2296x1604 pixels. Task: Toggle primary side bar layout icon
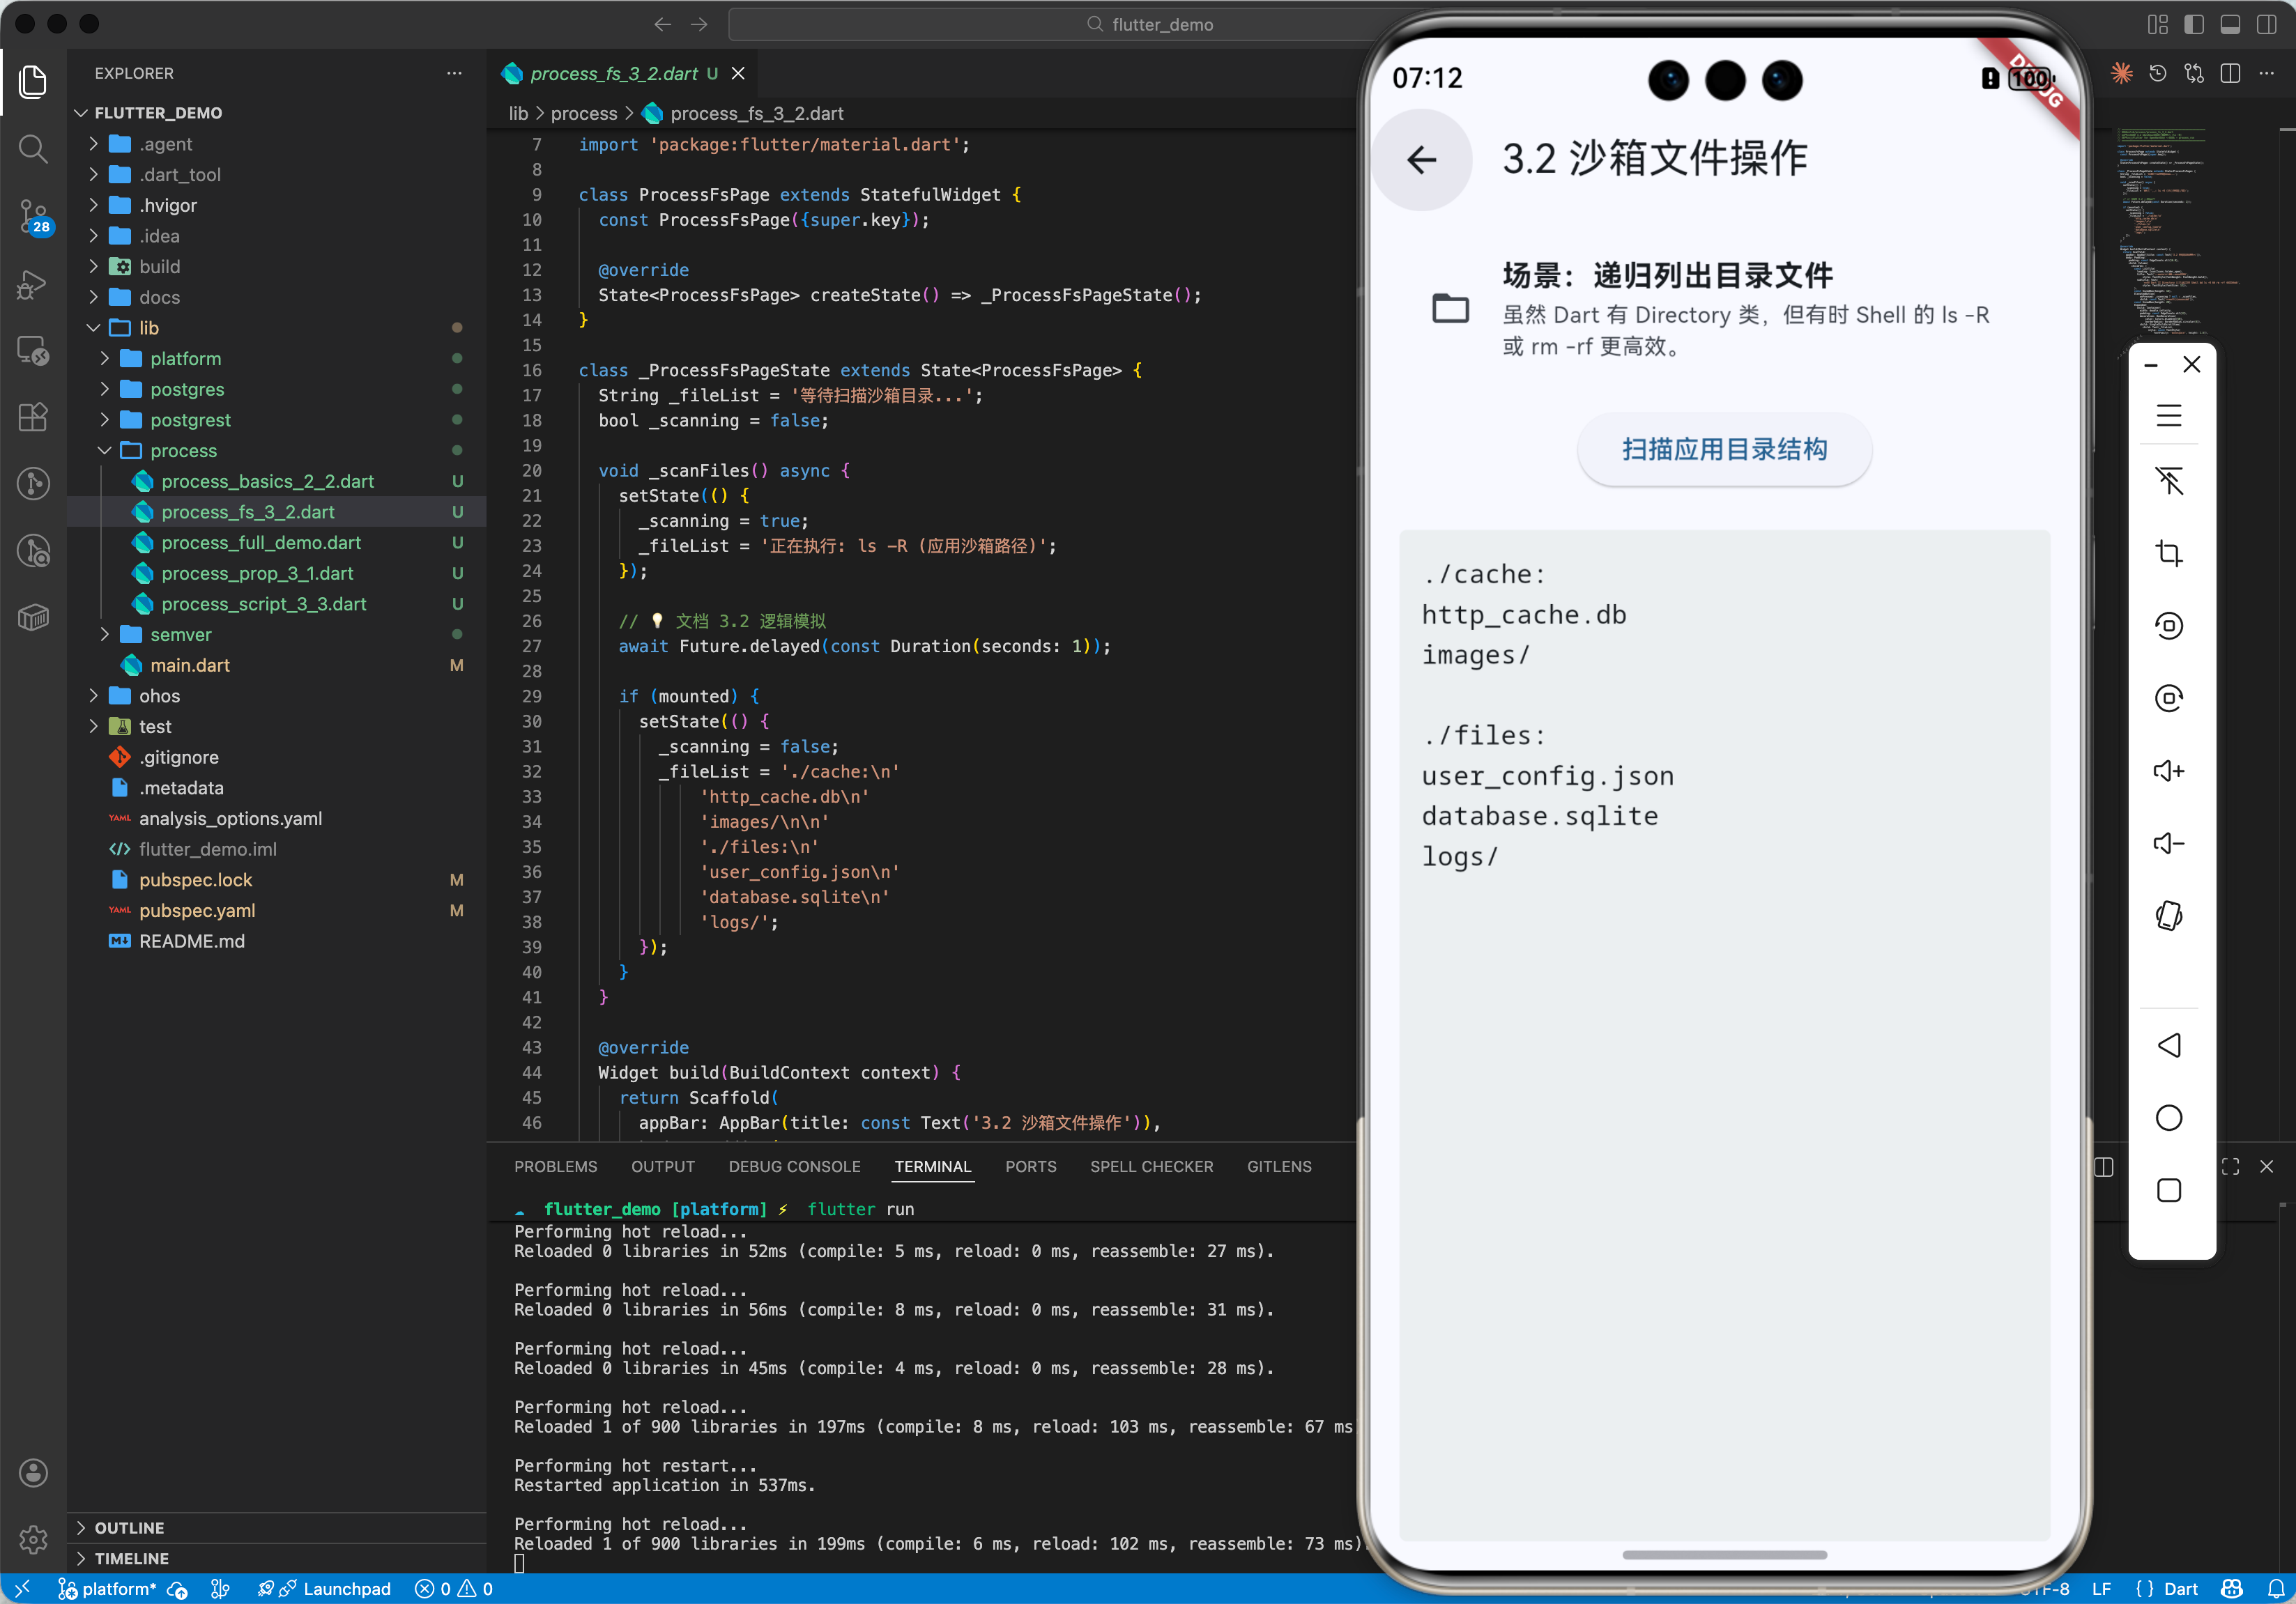pyautogui.click(x=2194, y=24)
